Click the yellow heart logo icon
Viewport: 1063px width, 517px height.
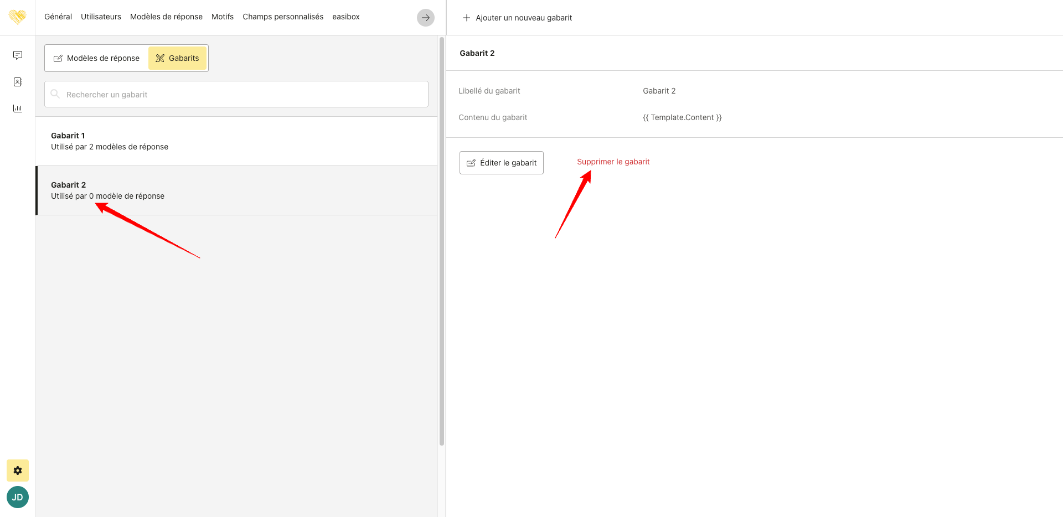point(17,17)
